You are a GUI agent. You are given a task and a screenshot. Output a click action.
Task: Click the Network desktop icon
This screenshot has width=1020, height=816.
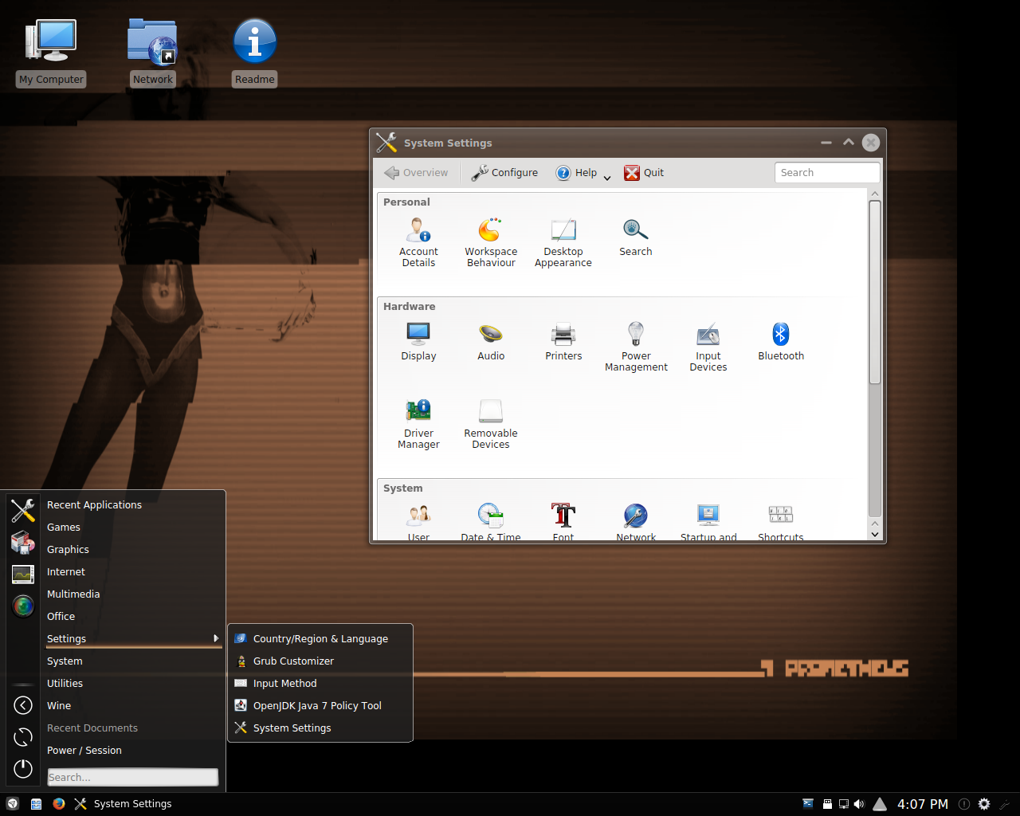[x=152, y=53]
